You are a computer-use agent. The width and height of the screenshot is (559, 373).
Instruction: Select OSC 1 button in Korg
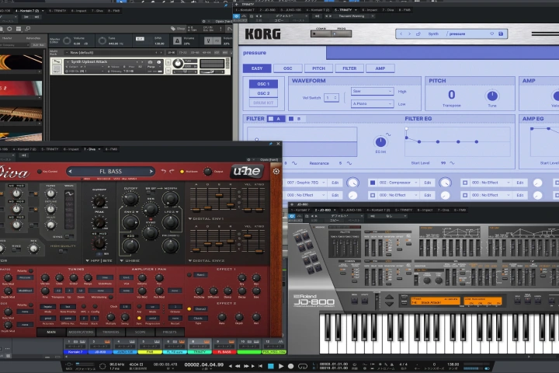point(263,84)
